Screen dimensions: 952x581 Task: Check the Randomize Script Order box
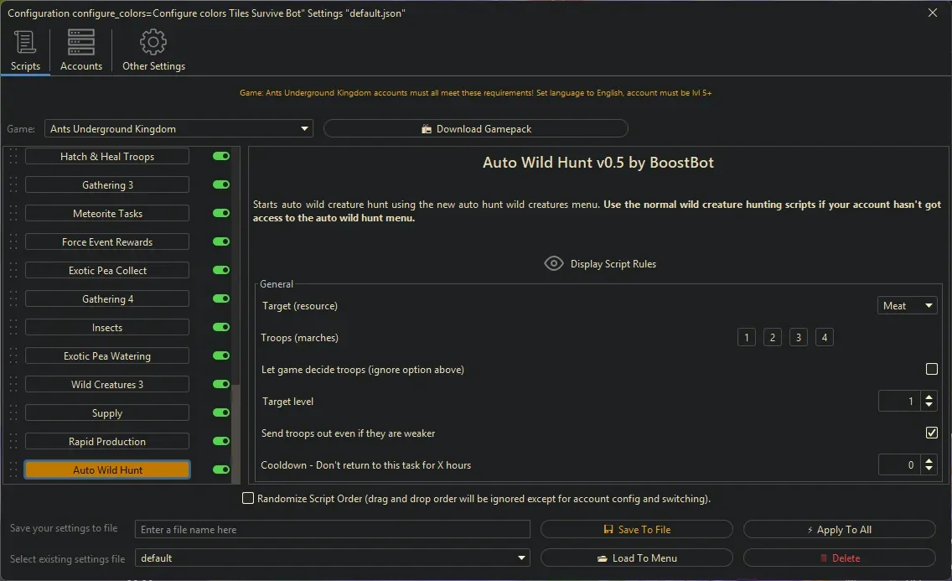point(248,499)
